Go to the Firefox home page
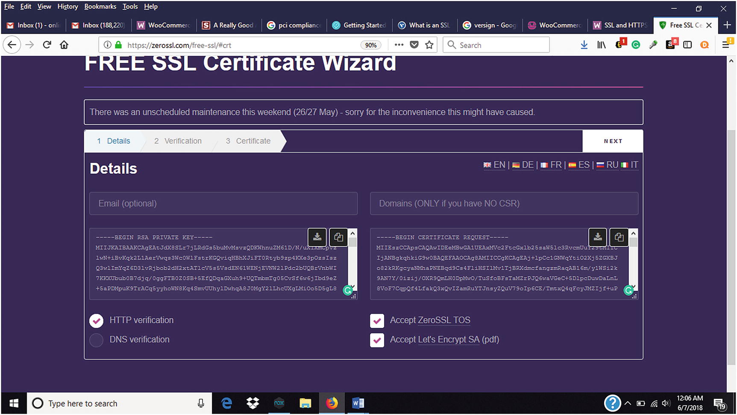 [x=64, y=45]
